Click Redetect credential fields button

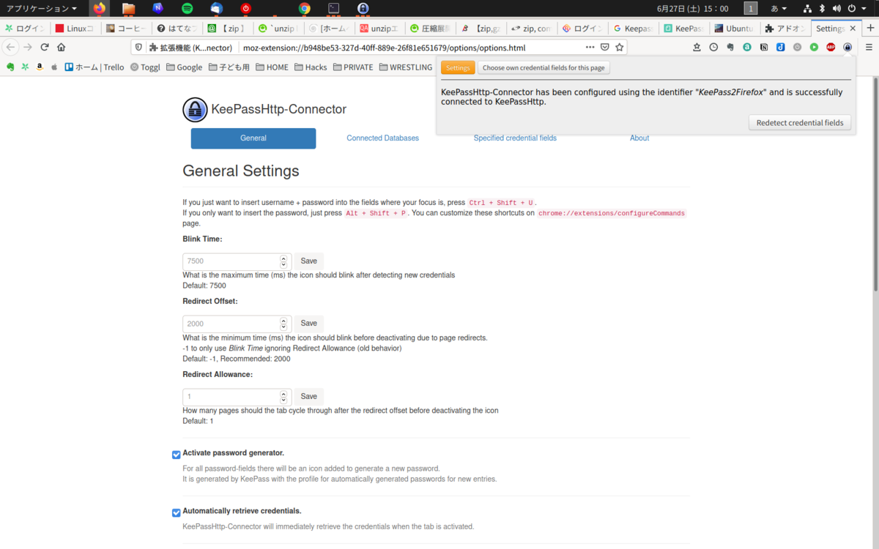coord(800,123)
